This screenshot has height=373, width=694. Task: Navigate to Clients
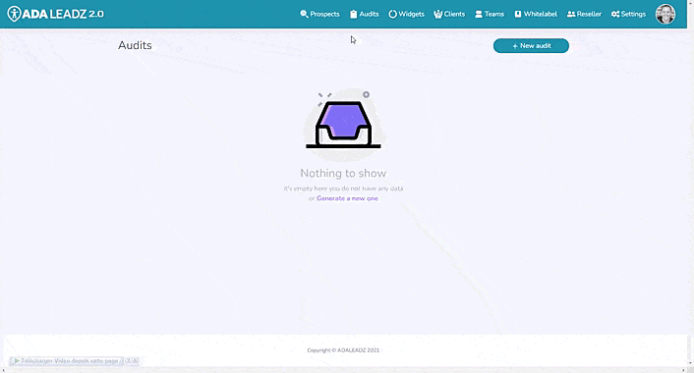(x=449, y=14)
